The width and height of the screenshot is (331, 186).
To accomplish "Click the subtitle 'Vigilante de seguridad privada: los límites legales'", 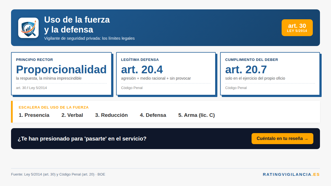I will point(89,38).
